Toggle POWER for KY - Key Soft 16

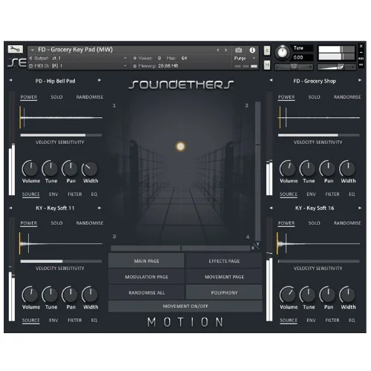[286, 223]
